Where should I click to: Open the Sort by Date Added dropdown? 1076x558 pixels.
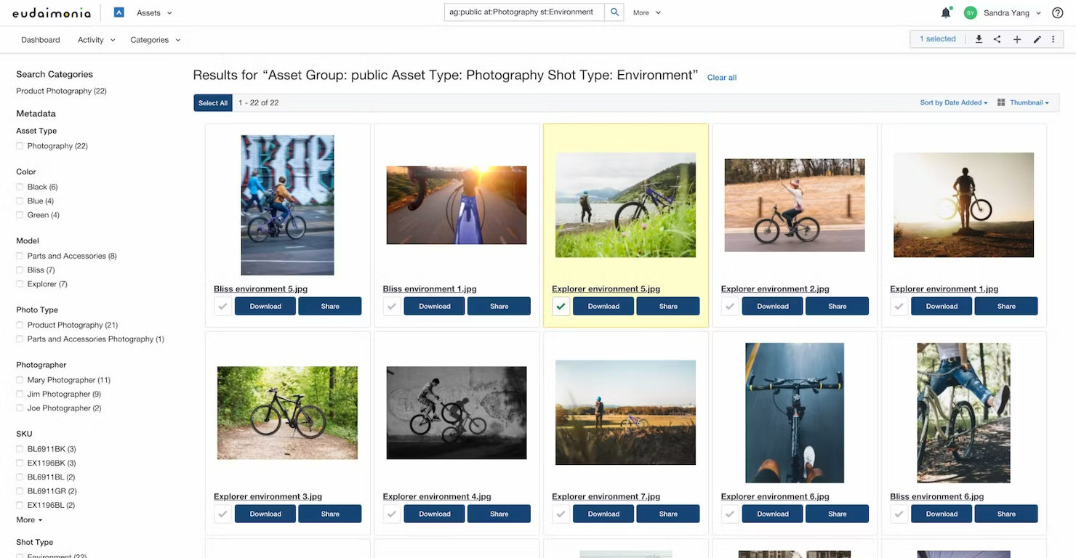coord(952,102)
